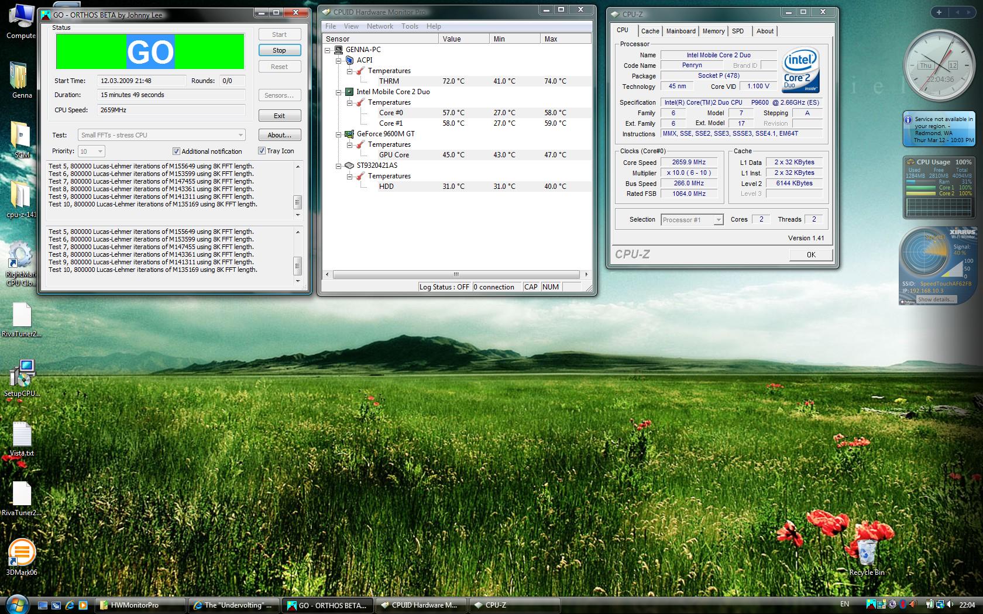The width and height of the screenshot is (983, 614).
Task: Open Tools menu in Hardware Monitor
Action: (410, 26)
